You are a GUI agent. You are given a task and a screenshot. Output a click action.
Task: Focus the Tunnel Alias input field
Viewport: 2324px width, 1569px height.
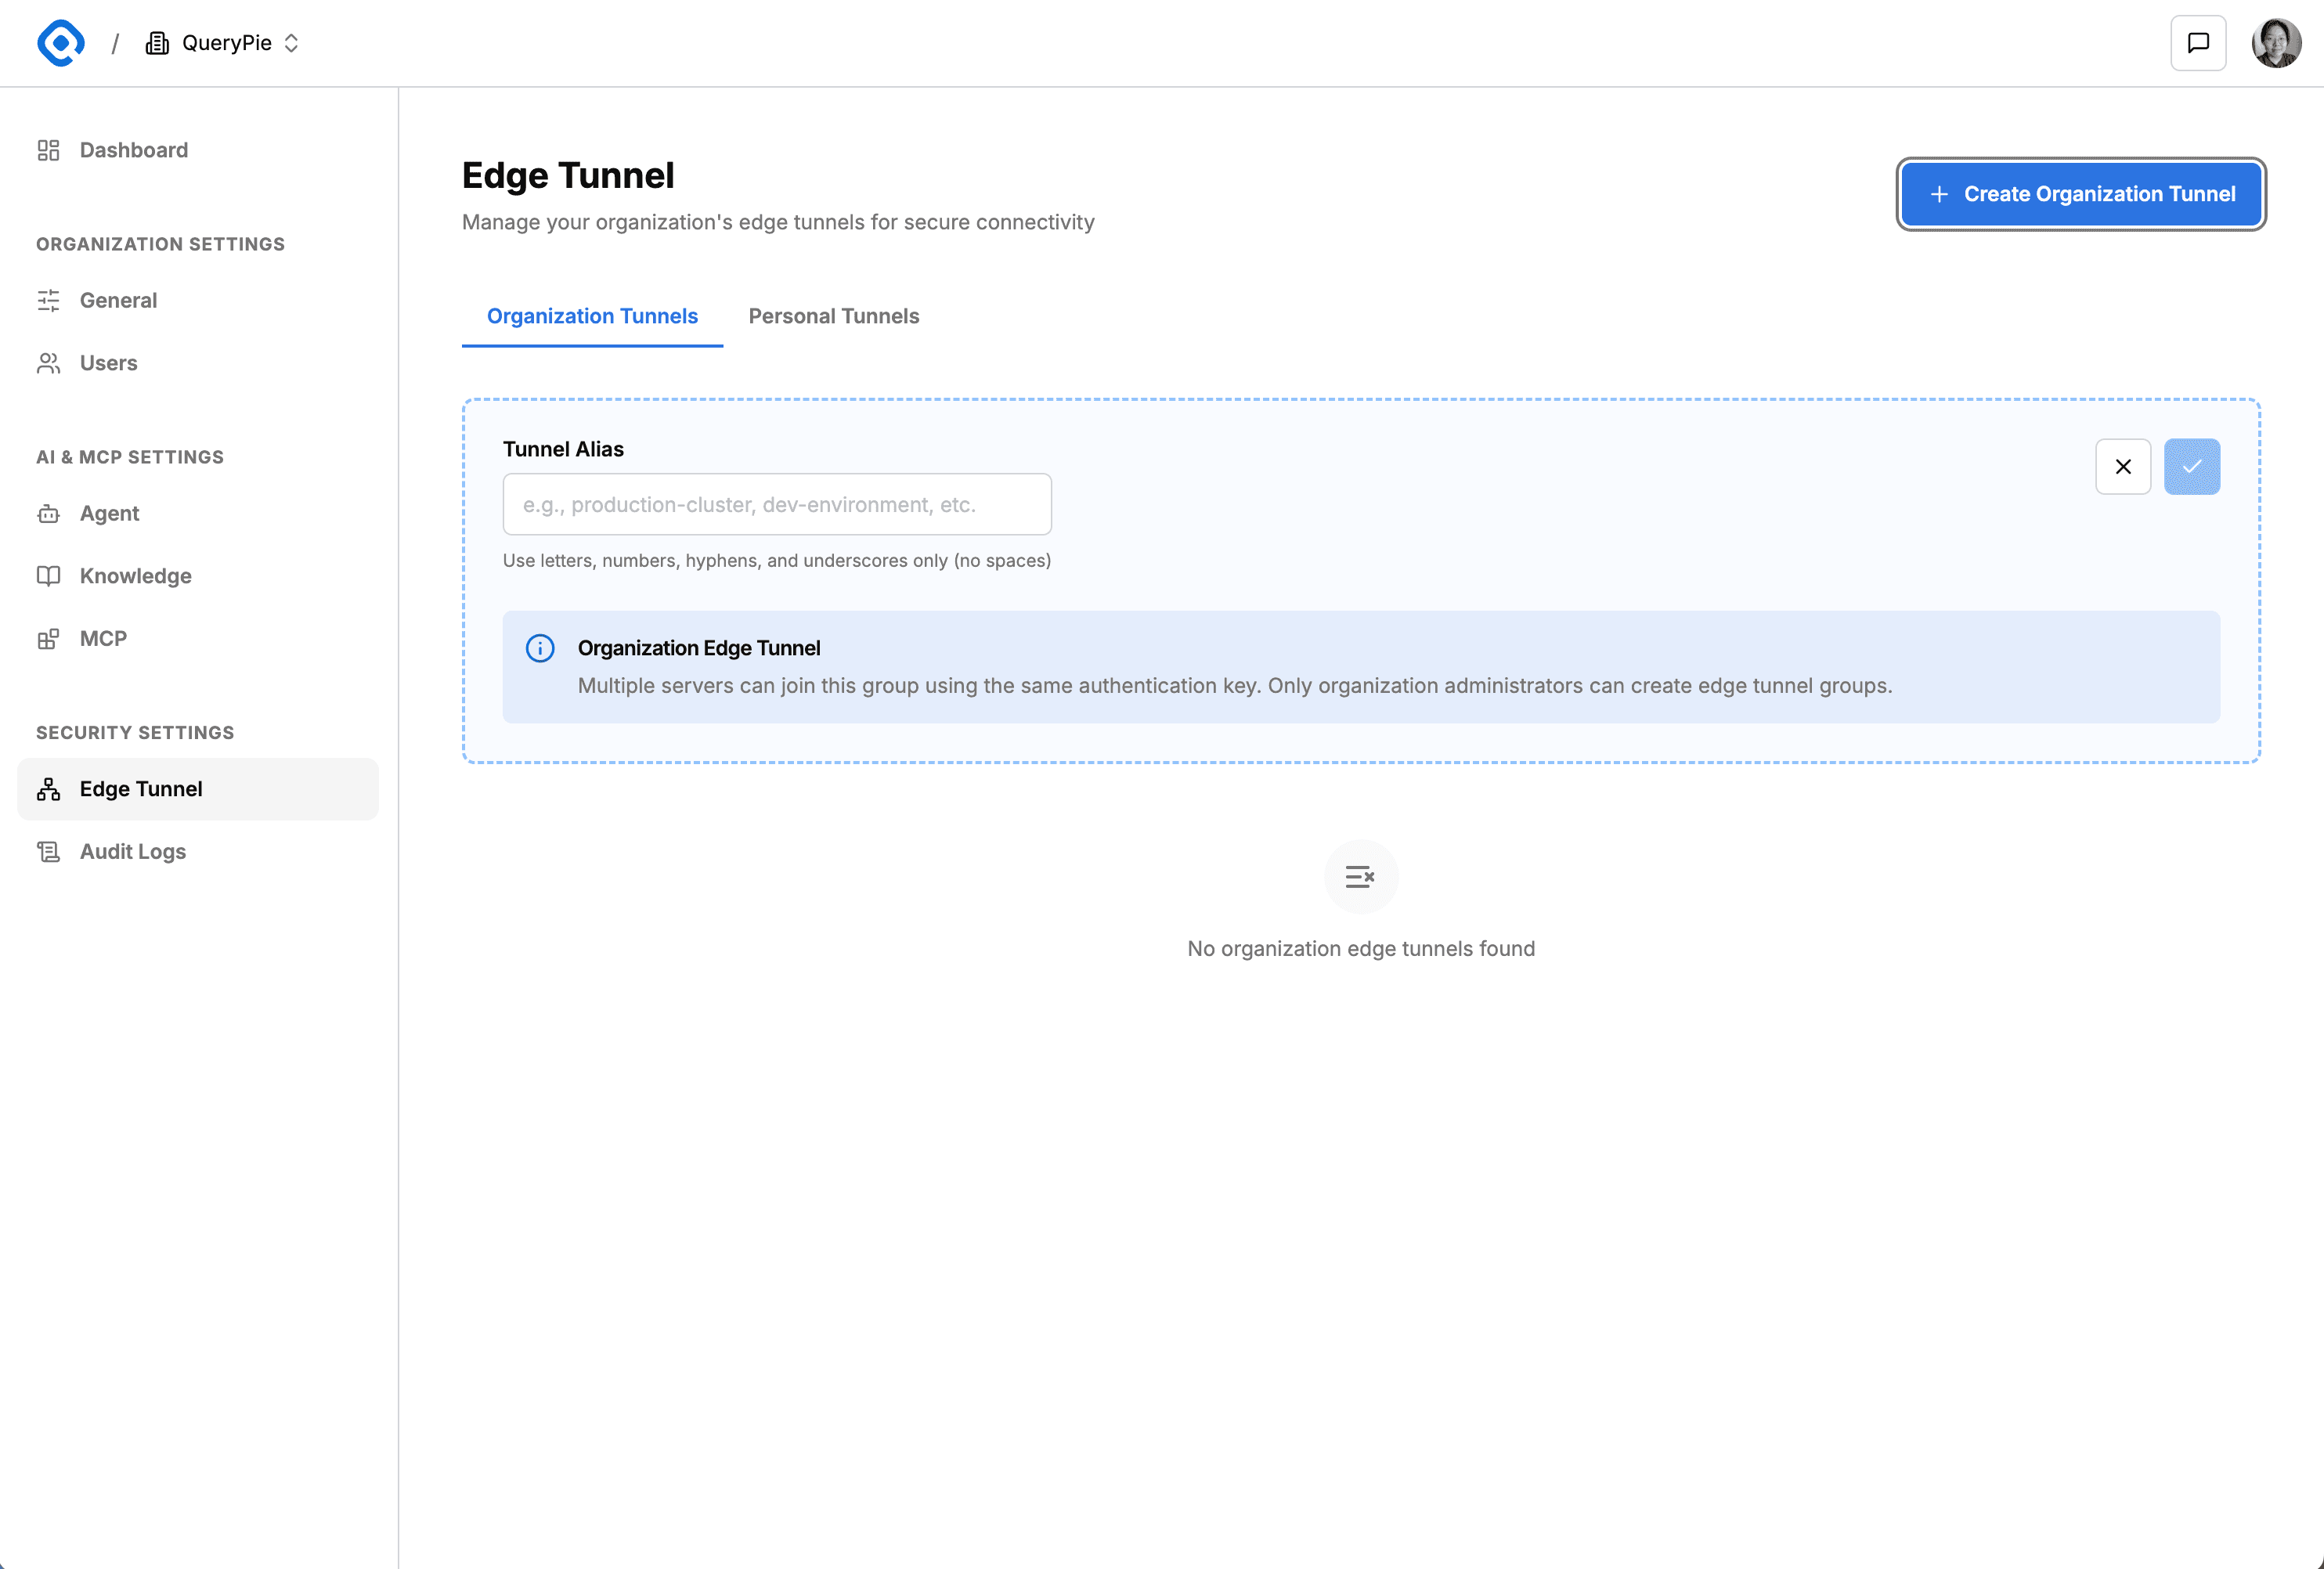(776, 504)
